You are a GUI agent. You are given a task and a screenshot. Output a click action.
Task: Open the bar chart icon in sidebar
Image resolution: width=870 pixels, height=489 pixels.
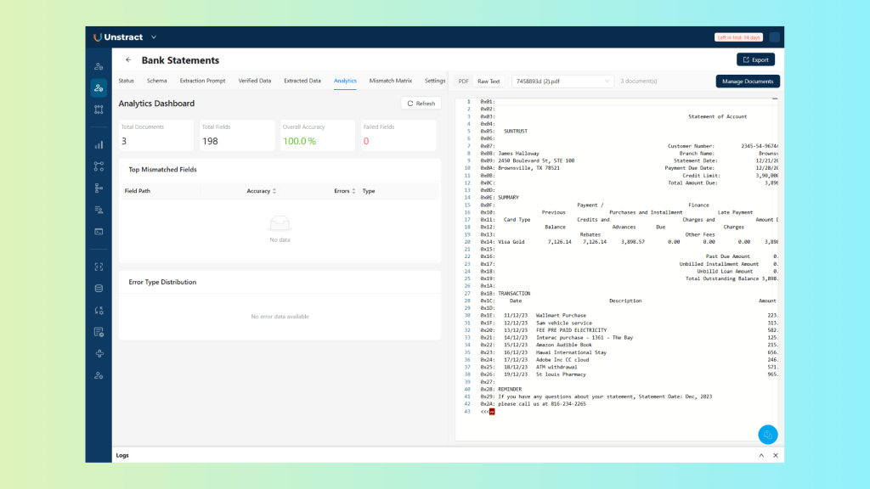tap(99, 144)
